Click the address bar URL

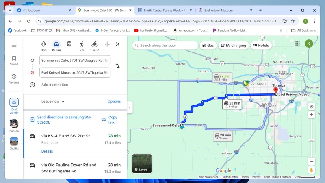[162, 21]
